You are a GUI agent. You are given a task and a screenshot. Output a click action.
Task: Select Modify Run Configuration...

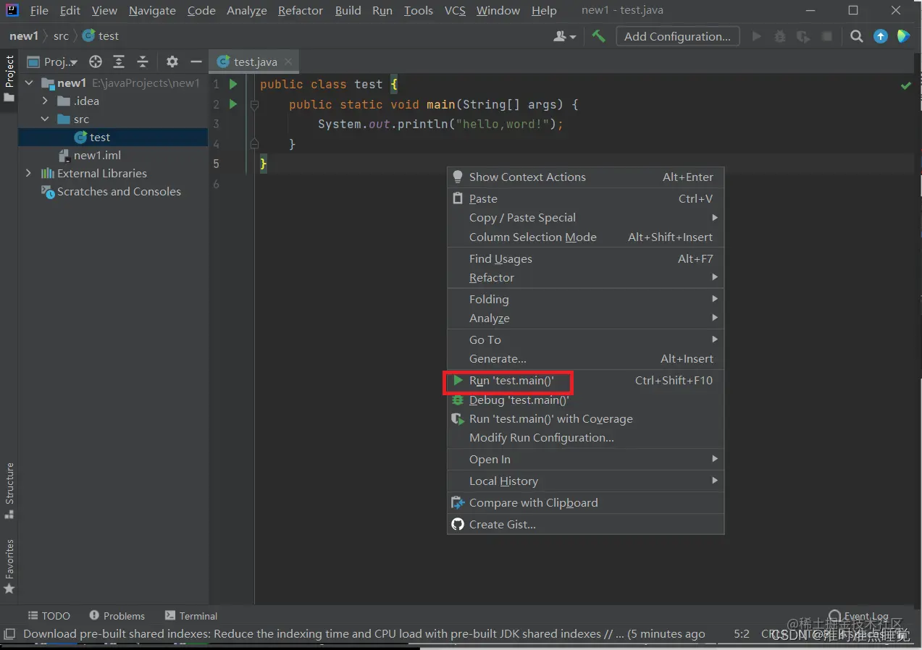coord(586,438)
